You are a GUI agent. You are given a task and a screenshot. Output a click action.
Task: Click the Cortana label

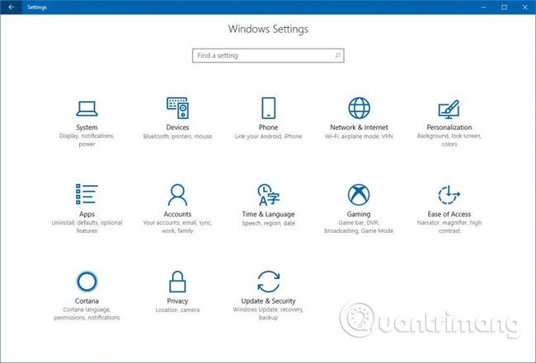click(x=87, y=301)
